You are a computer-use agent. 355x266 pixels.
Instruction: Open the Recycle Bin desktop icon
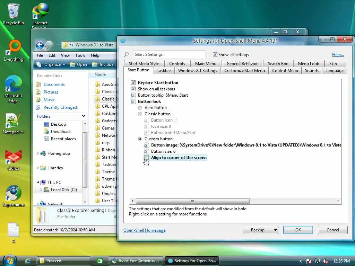(x=14, y=14)
